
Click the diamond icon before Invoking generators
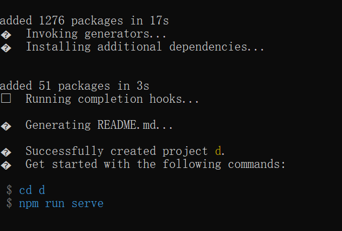coord(6,35)
